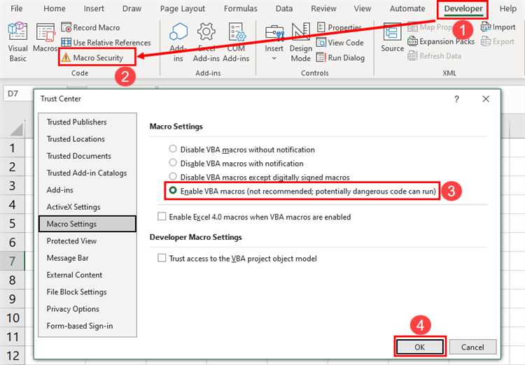The image size is (525, 365).
Task: Switch to the Automate tab
Action: (x=407, y=8)
